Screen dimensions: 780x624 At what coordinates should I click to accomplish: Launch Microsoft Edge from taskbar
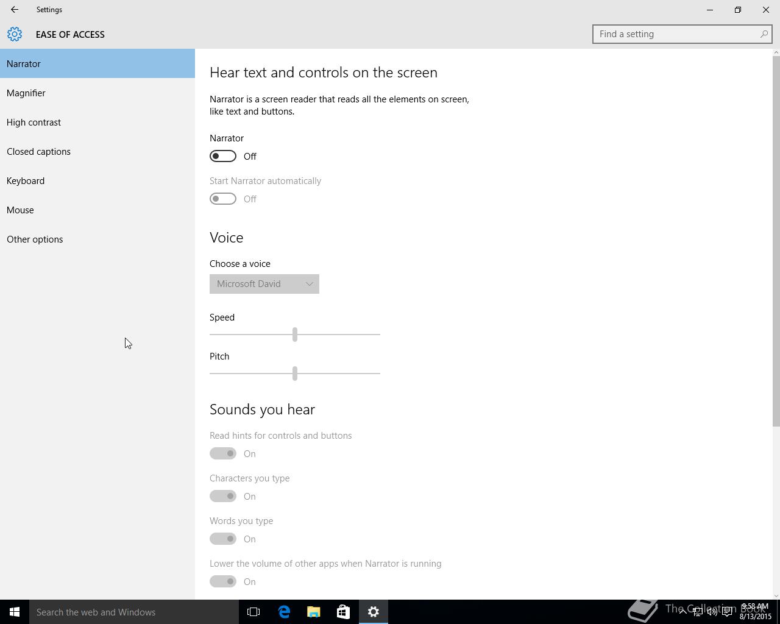click(284, 612)
